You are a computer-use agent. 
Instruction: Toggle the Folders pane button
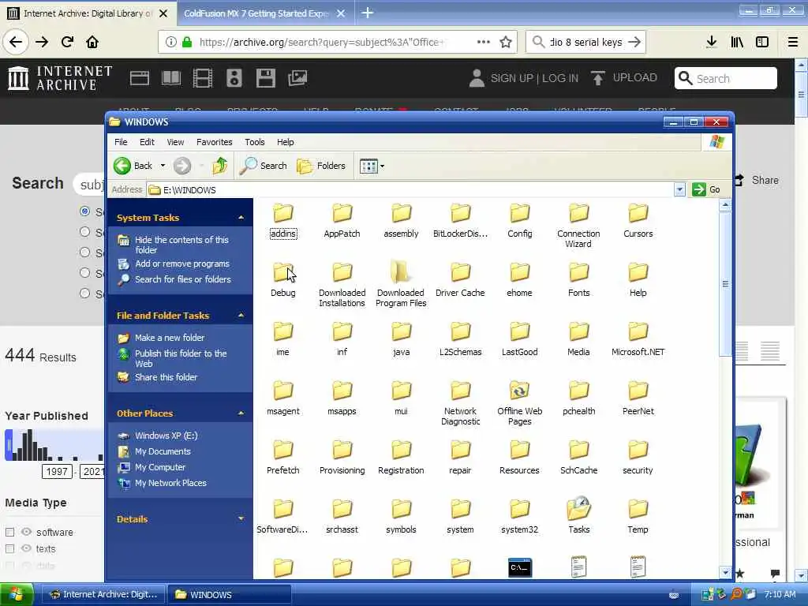[x=321, y=166]
